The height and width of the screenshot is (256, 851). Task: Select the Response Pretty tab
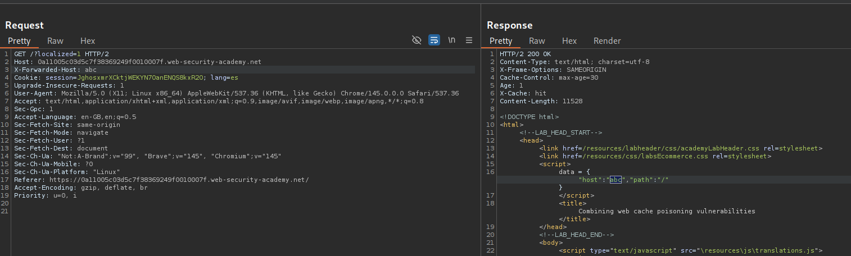(x=501, y=40)
